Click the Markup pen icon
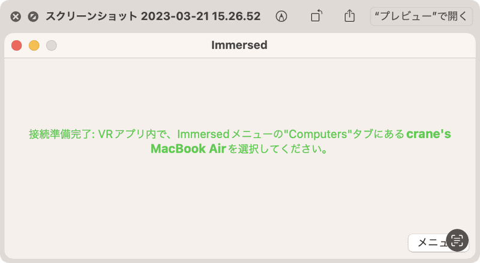Screen dimensions: 480x263 (x=281, y=16)
